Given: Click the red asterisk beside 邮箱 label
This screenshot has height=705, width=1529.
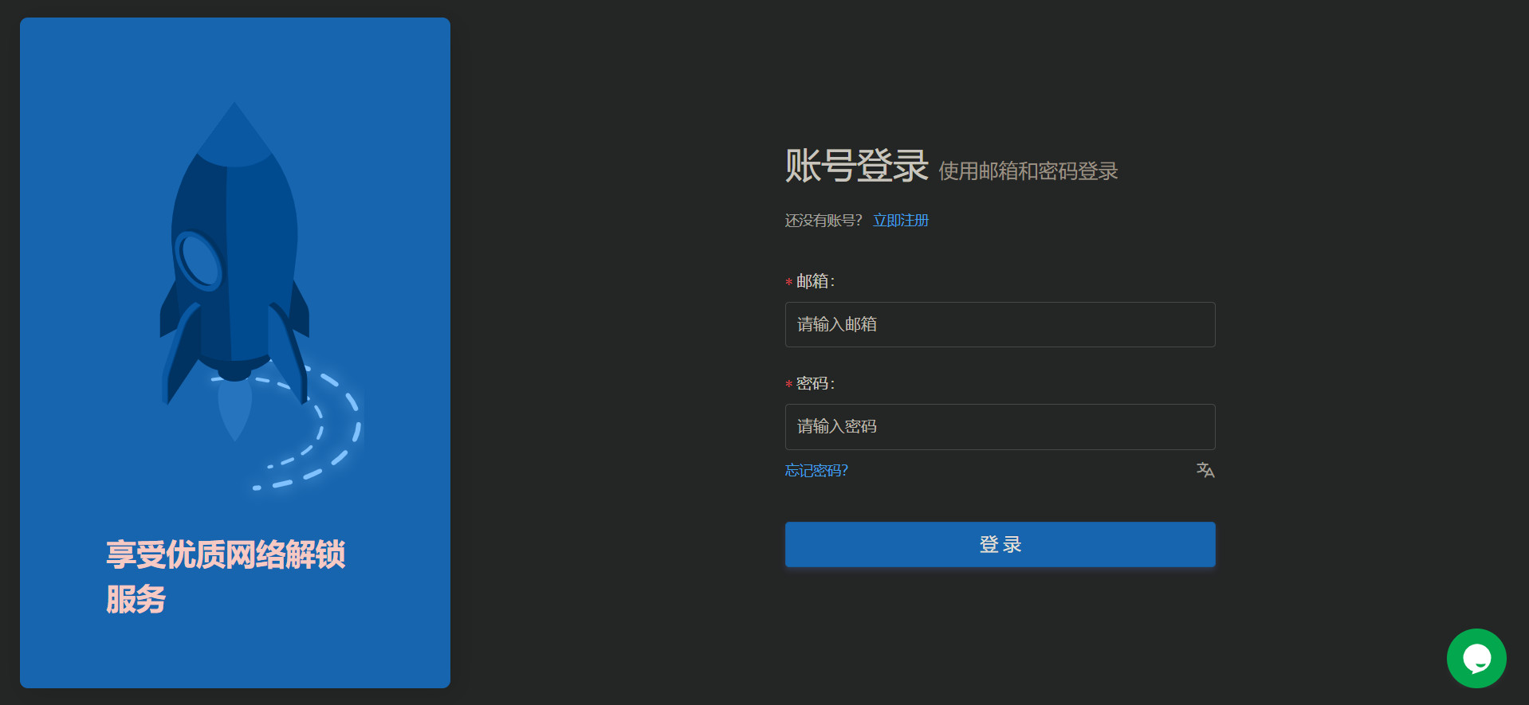Looking at the screenshot, I should (788, 282).
